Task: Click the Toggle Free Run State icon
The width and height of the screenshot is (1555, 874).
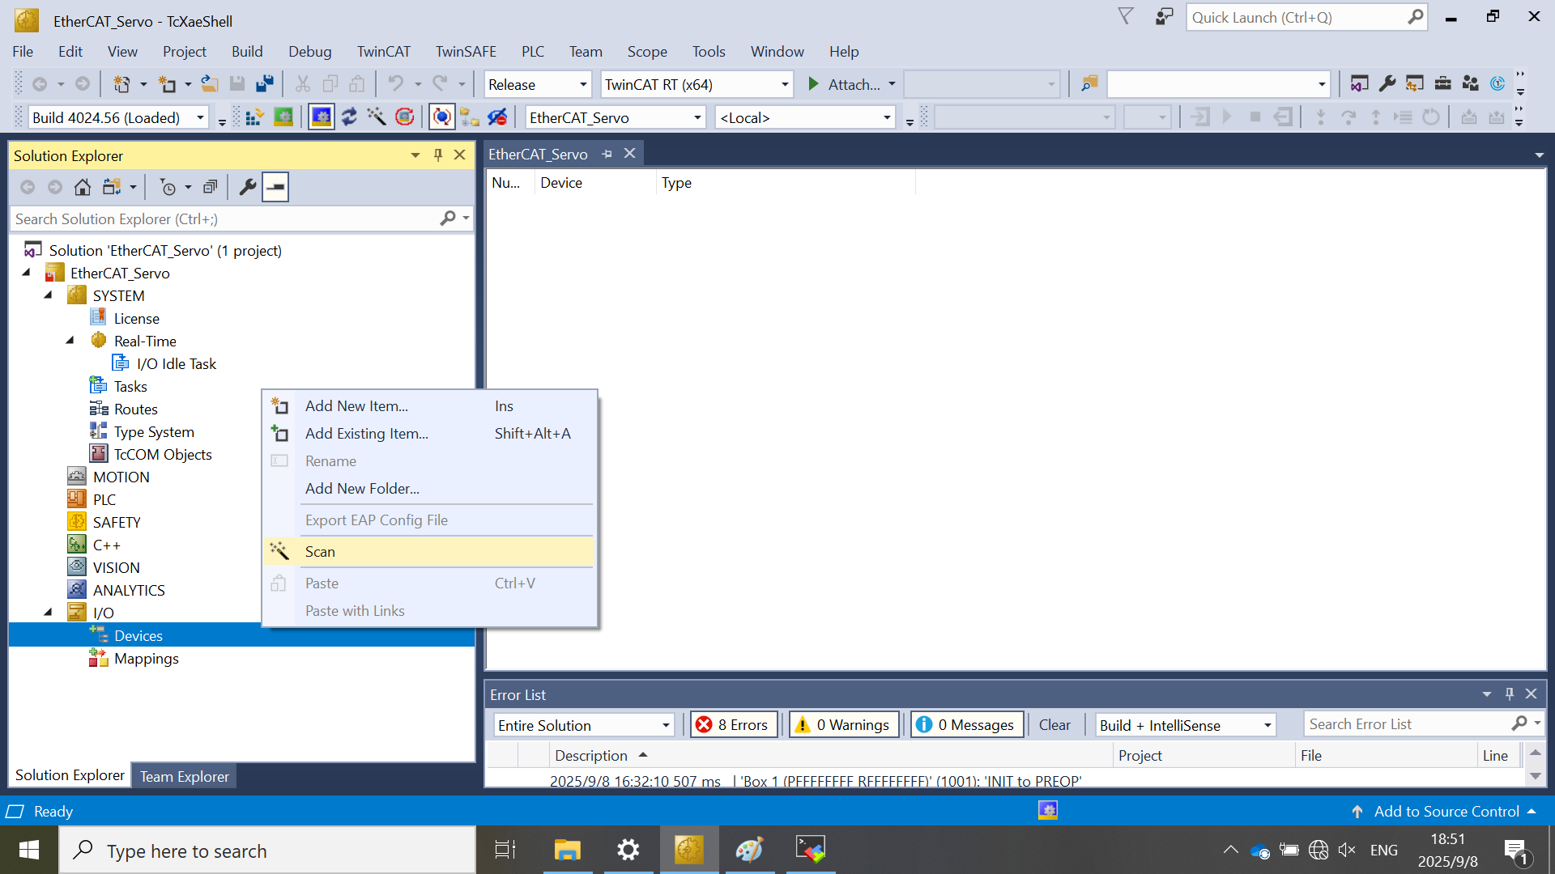Action: tap(405, 117)
